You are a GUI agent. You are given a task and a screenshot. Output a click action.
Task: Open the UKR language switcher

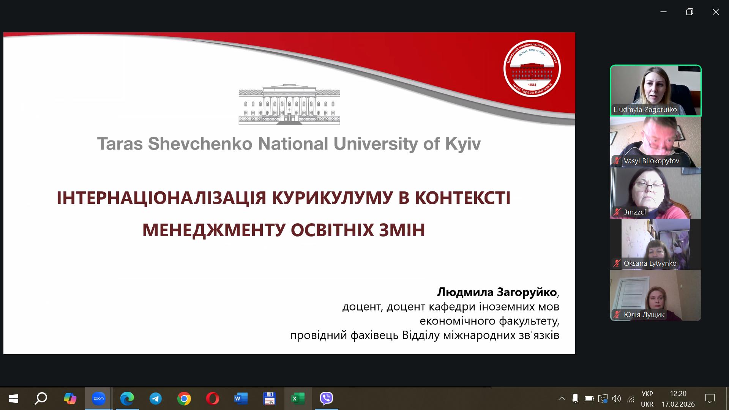(x=647, y=399)
